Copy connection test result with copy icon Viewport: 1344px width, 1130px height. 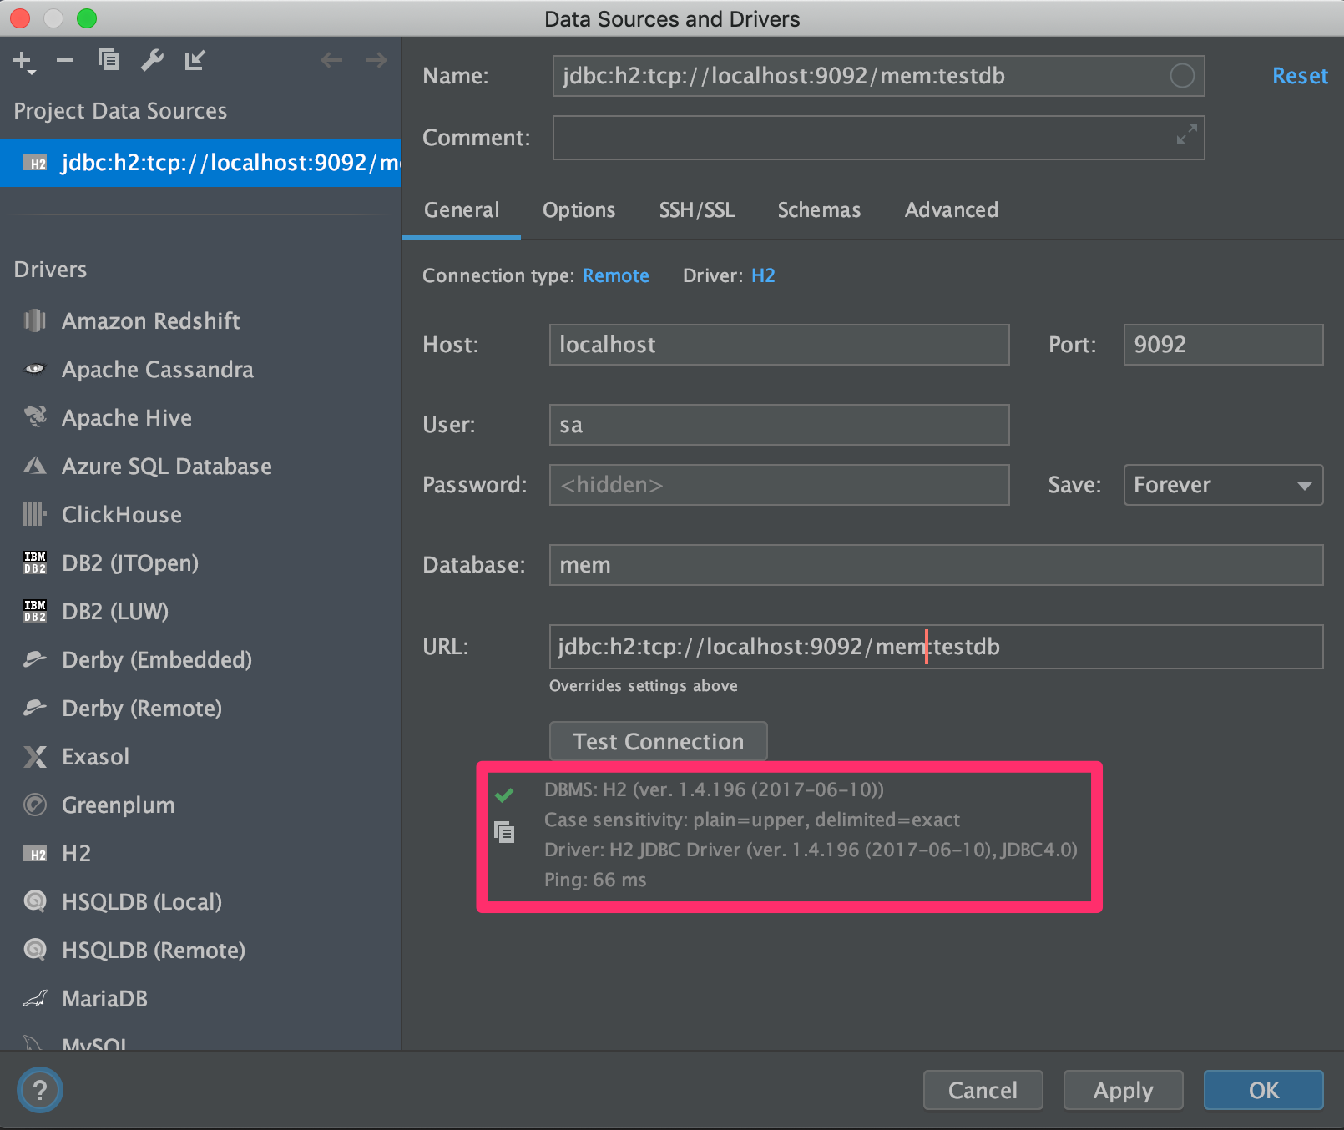pos(504,832)
